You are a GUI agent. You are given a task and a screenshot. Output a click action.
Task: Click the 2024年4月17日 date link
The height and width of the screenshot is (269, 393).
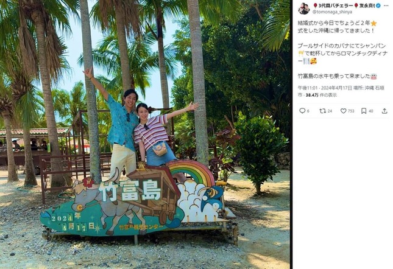tap(336, 88)
